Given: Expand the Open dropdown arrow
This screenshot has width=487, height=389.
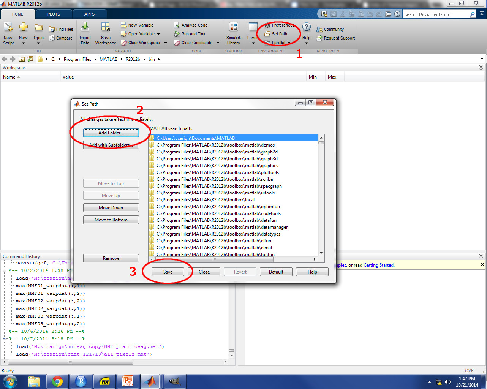Looking at the screenshot, I should [x=39, y=43].
